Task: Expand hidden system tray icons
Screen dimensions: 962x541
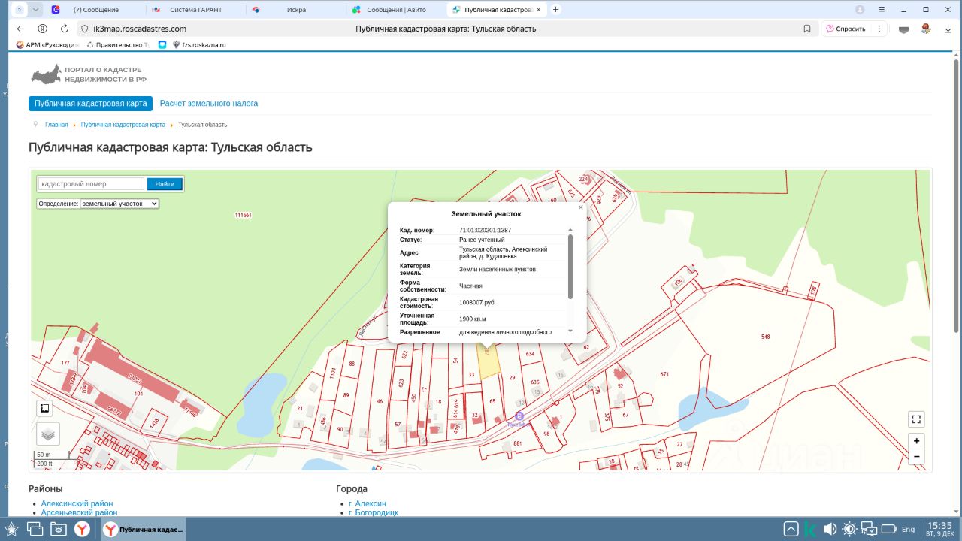Action: (791, 529)
